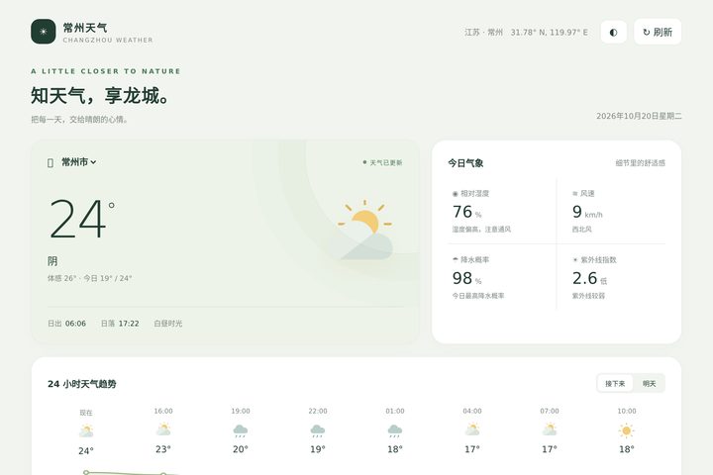Click the 细节里的舒适感 caption
Image resolution: width=713 pixels, height=475 pixels.
641,162
